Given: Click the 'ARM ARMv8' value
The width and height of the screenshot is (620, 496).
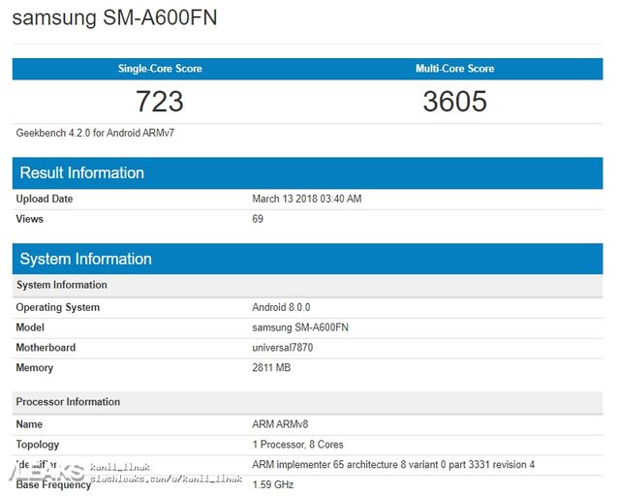Looking at the screenshot, I should [280, 424].
